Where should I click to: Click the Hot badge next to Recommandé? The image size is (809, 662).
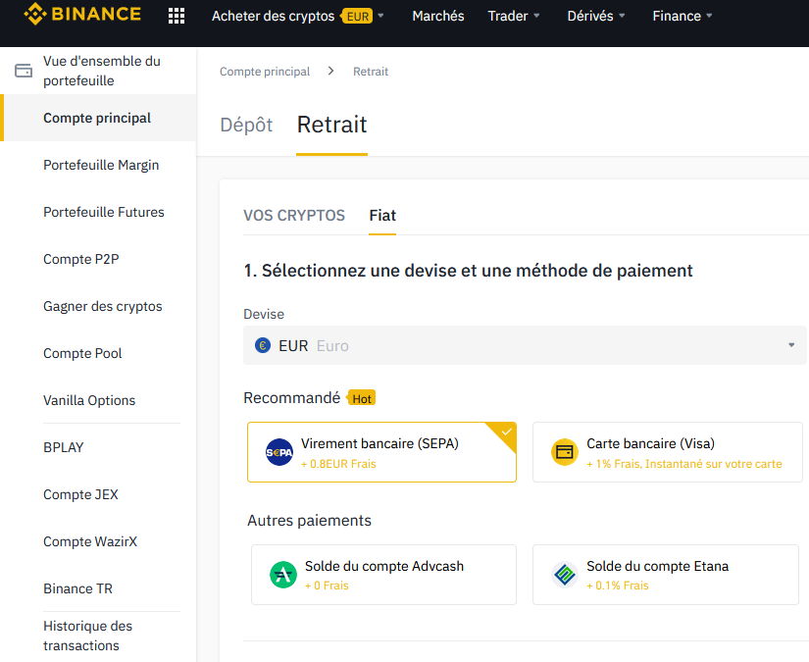361,398
